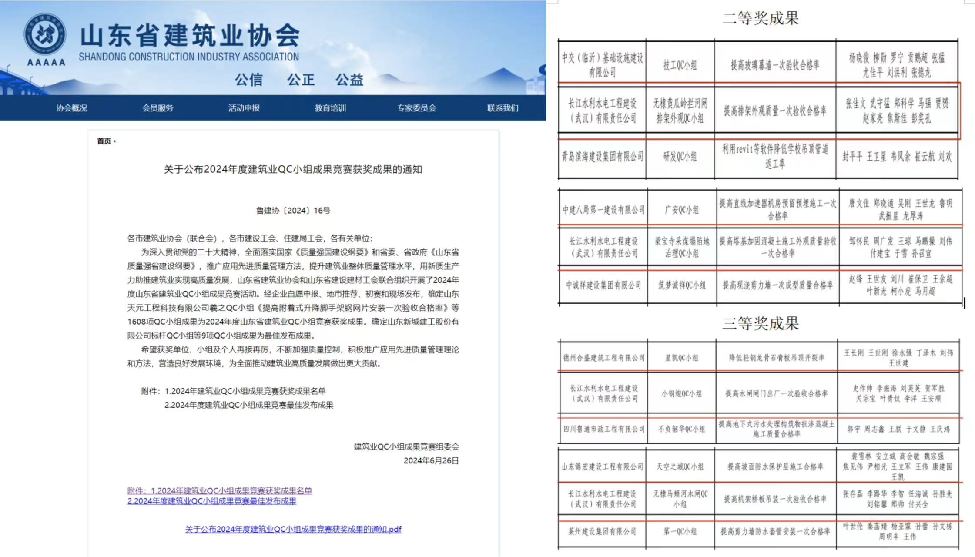Click the 山东省建筑业协会 banner title
Image resolution: width=975 pixels, height=557 pixels.
[x=190, y=36]
